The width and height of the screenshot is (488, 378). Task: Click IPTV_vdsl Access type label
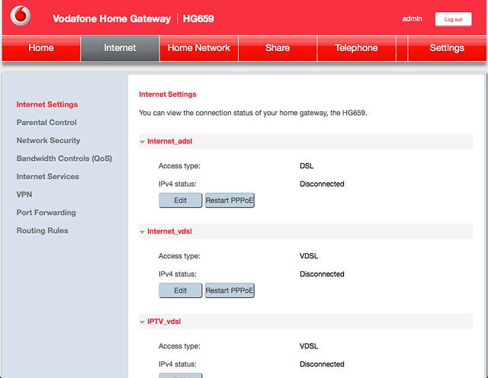coord(179,346)
